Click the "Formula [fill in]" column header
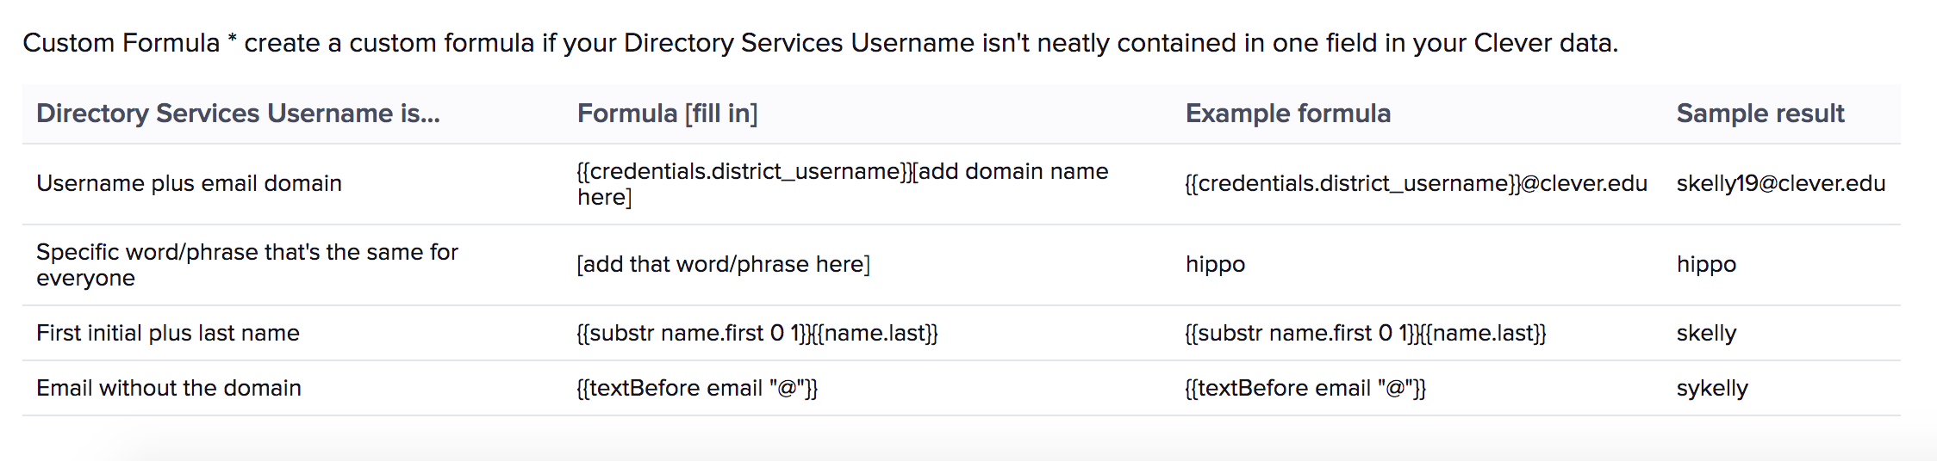1937x461 pixels. pos(667,114)
